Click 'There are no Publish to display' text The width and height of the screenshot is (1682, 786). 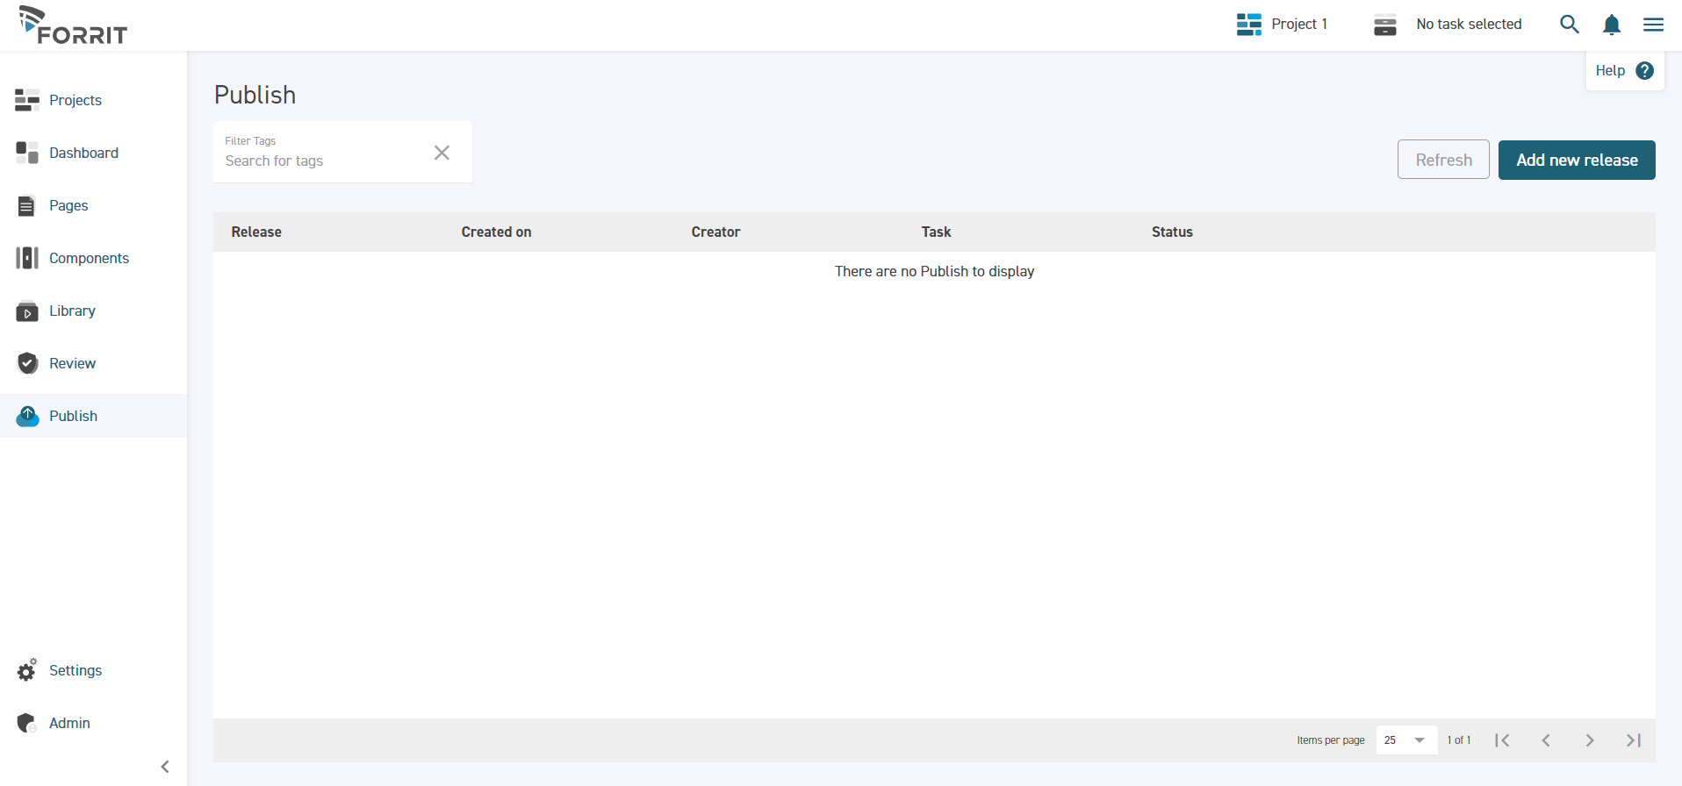tap(934, 271)
